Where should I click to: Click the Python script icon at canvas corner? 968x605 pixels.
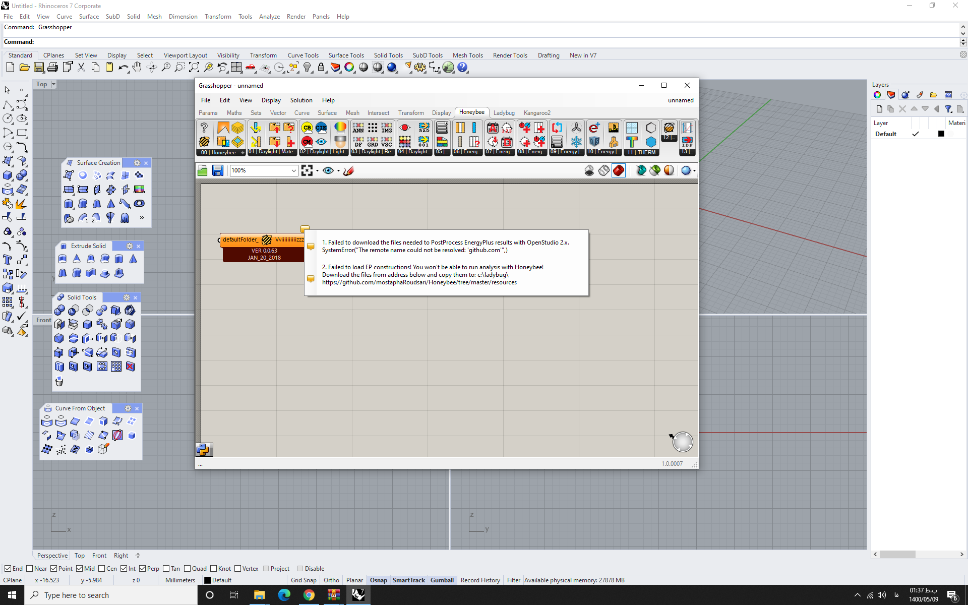(x=204, y=449)
